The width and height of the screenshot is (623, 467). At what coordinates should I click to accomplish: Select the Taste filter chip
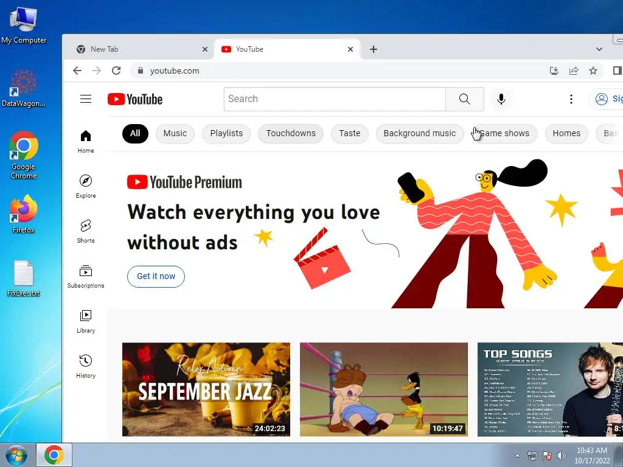(x=350, y=133)
